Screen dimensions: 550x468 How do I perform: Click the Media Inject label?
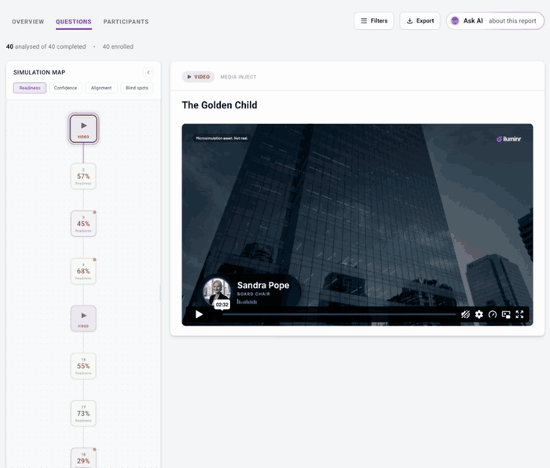pos(238,77)
